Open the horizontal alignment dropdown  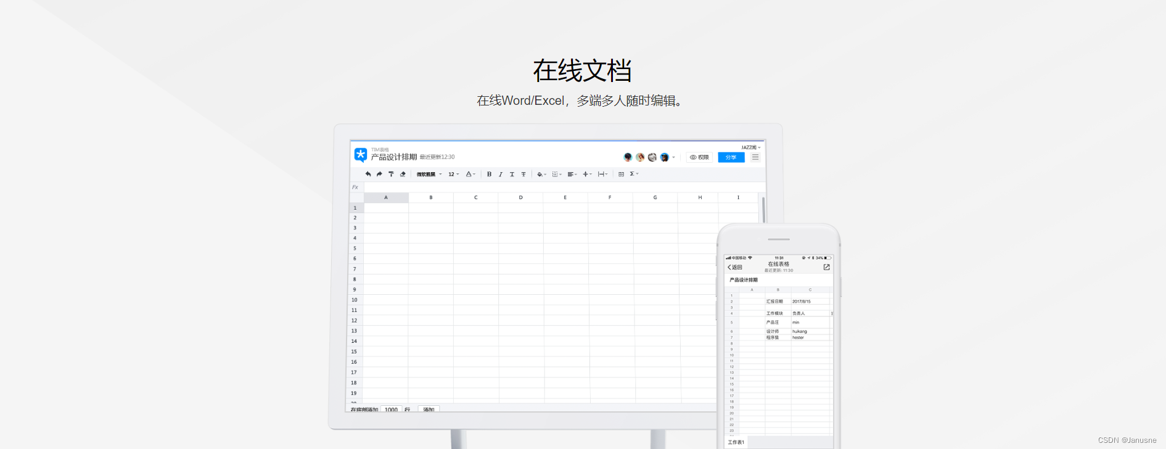point(572,174)
